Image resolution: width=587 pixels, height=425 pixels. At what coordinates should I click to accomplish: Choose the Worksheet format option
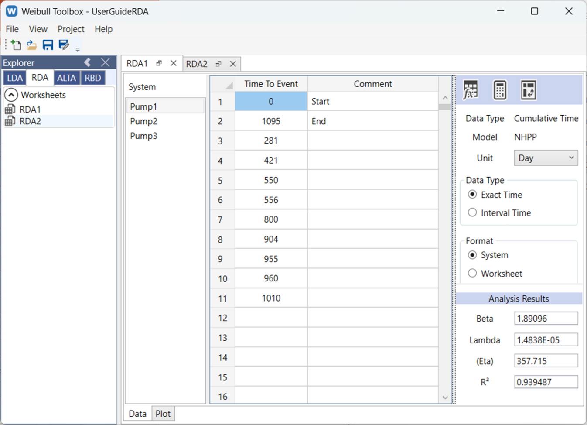472,273
